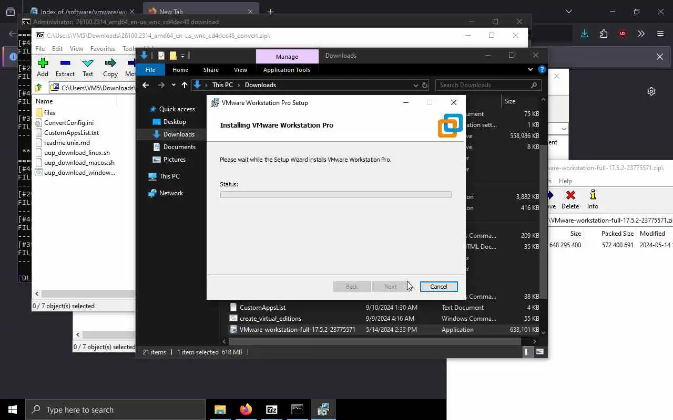Image resolution: width=673 pixels, height=420 pixels.
Task: Refresh the Downloads folder in File Explorer
Action: pos(425,85)
